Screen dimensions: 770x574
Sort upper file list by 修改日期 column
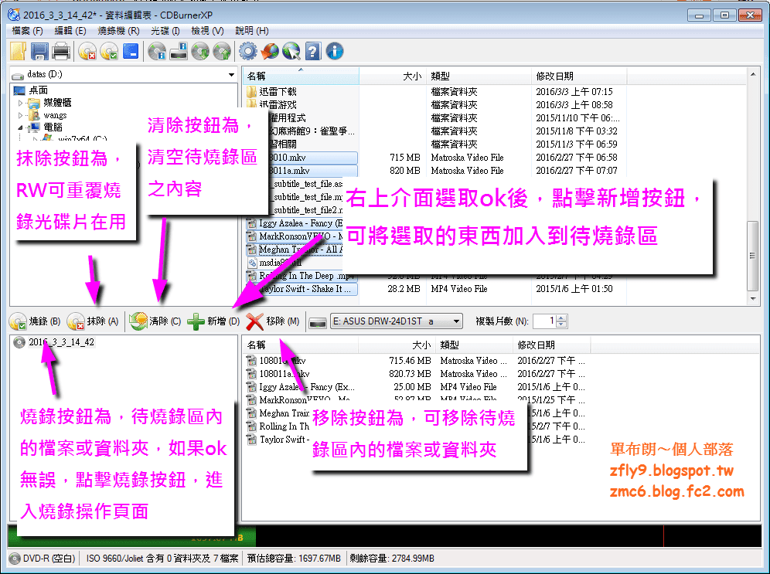[579, 76]
